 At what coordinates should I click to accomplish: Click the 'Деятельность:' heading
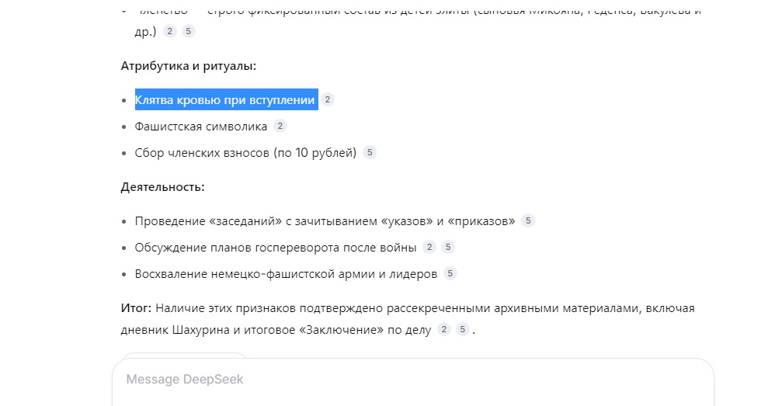click(162, 187)
